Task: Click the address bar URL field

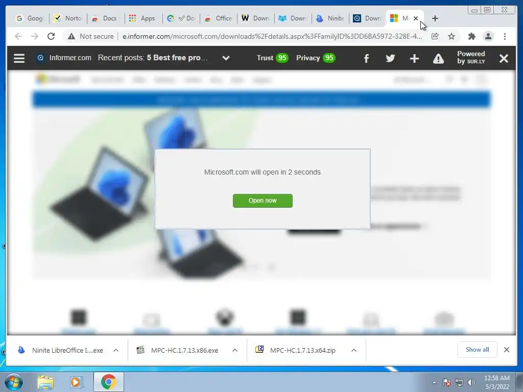Action: (272, 36)
